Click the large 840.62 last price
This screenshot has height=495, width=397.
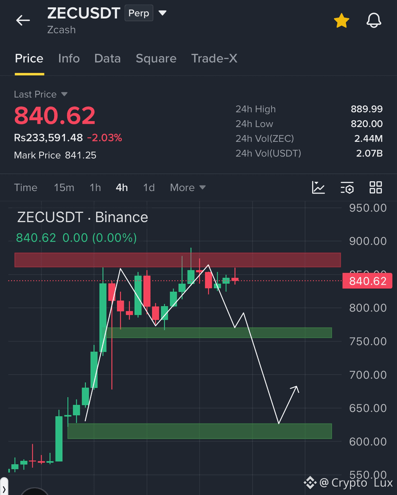click(x=55, y=115)
